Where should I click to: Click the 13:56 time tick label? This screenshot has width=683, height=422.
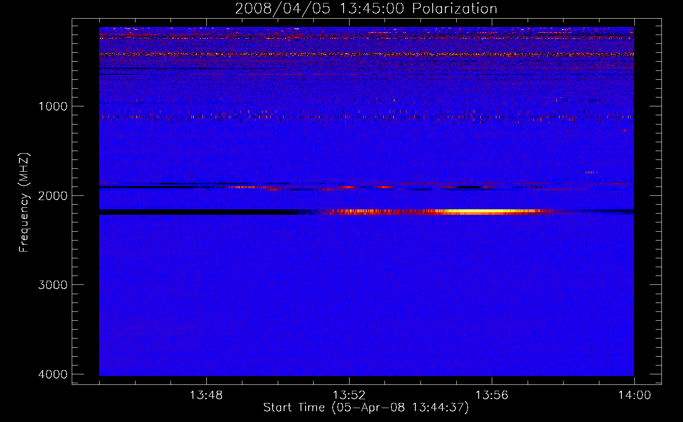492,395
